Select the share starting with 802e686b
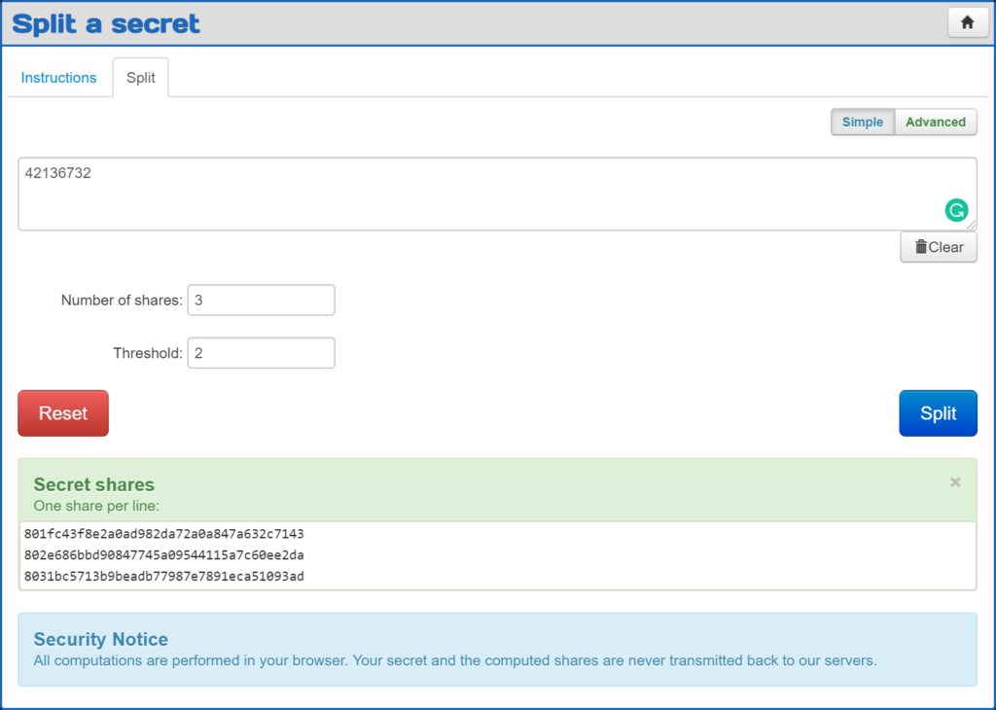The image size is (996, 710). click(x=163, y=555)
